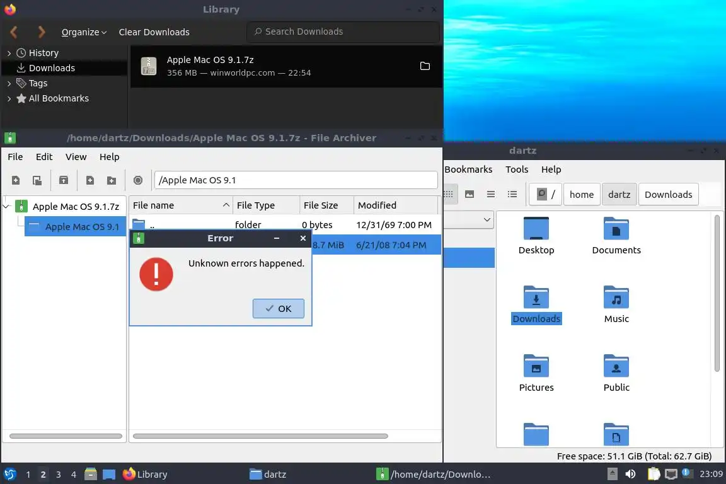Open the Pictures folder icon
726x484 pixels.
tap(536, 366)
